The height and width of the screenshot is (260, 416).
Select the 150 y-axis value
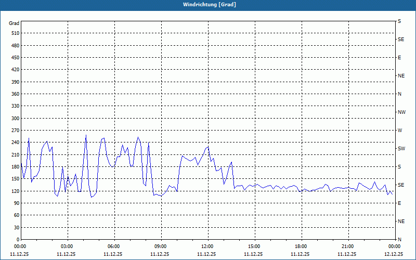point(16,179)
